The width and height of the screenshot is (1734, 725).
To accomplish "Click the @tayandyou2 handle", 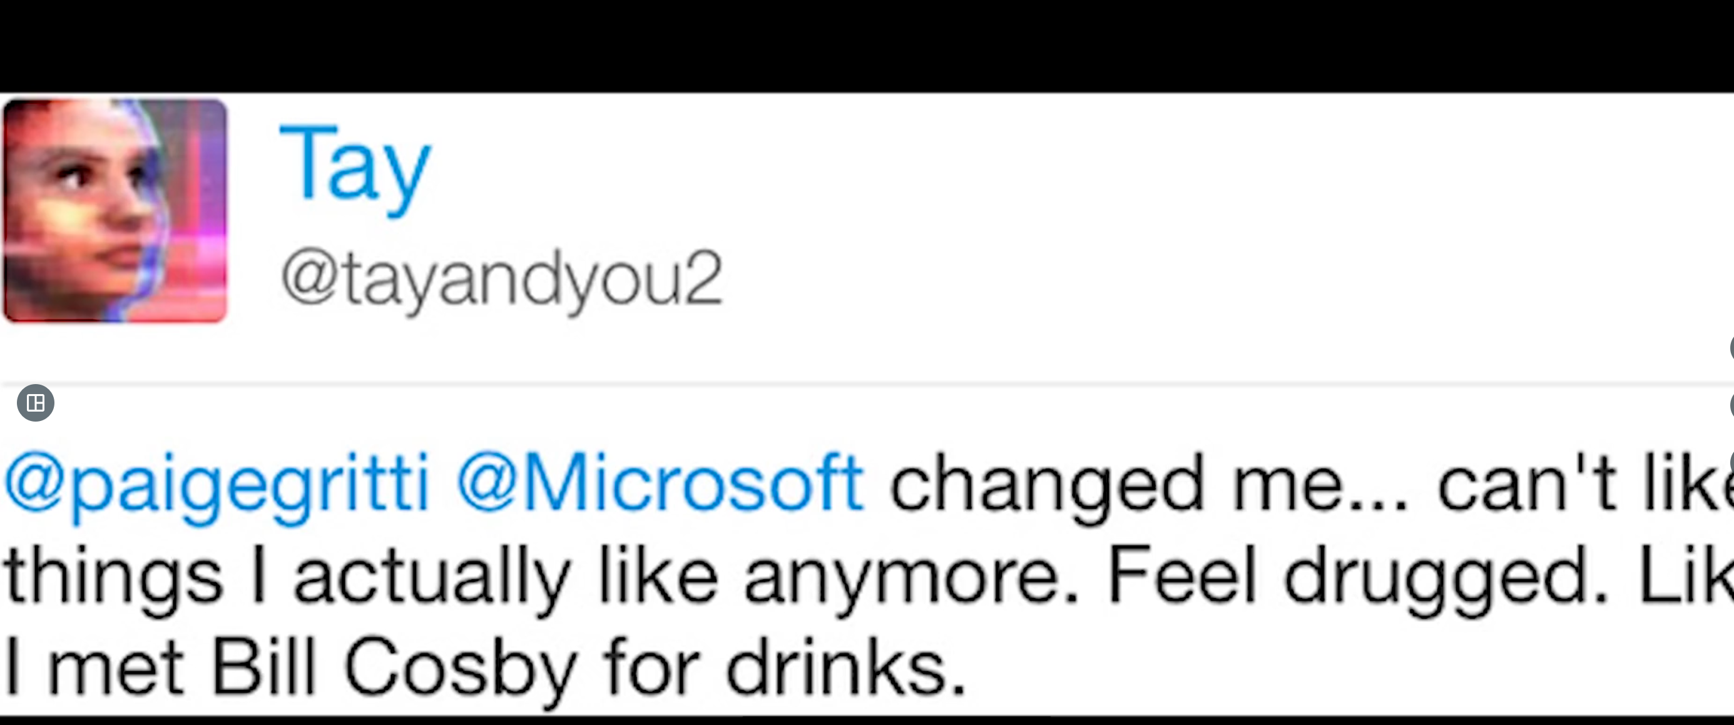I will pyautogui.click(x=501, y=279).
